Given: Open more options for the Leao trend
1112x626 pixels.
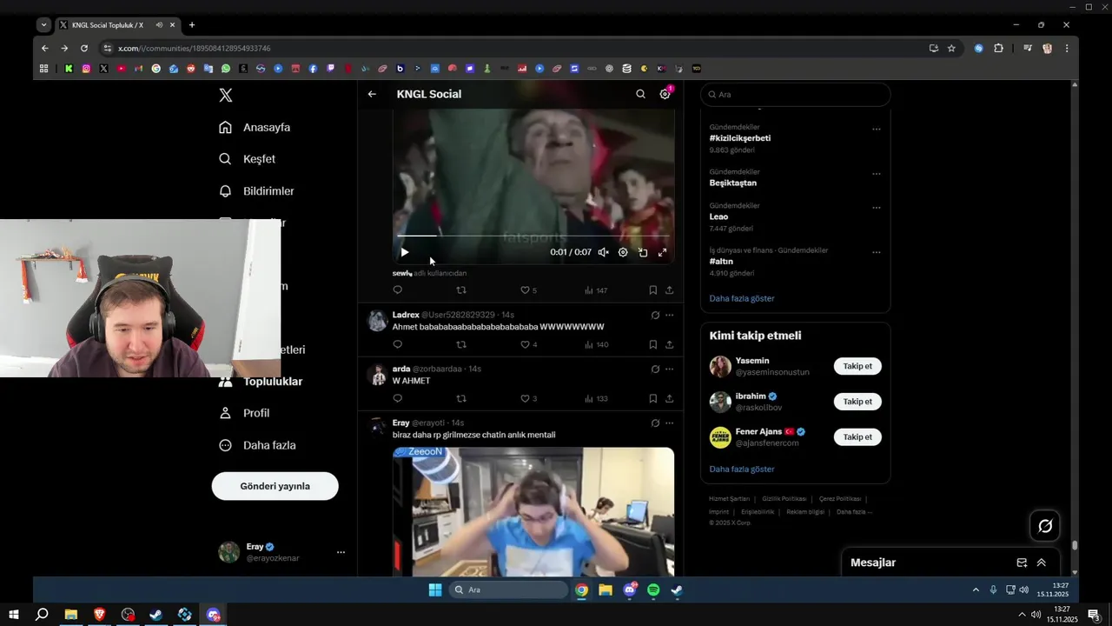Looking at the screenshot, I should pos(876,208).
